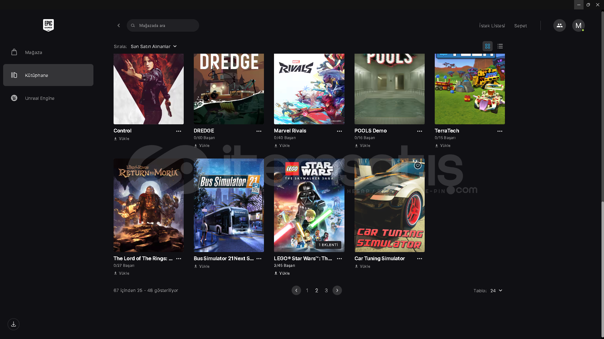Screen dimensions: 604x339
Task: Switch to list view
Action: [x=500, y=46]
